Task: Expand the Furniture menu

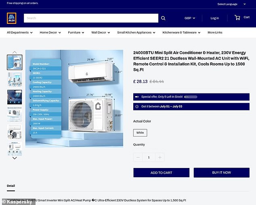Action: point(76,33)
